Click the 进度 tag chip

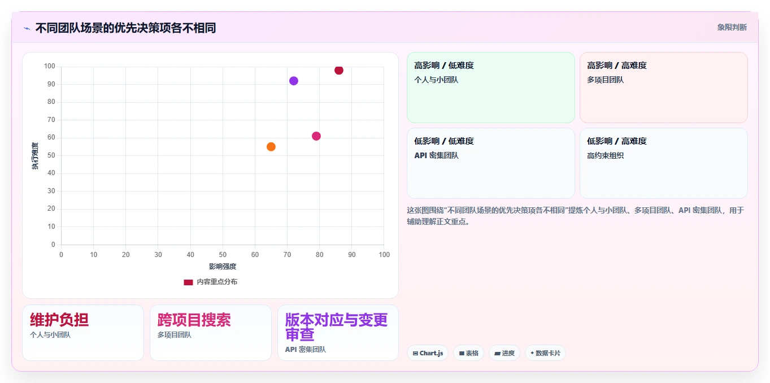pos(504,353)
